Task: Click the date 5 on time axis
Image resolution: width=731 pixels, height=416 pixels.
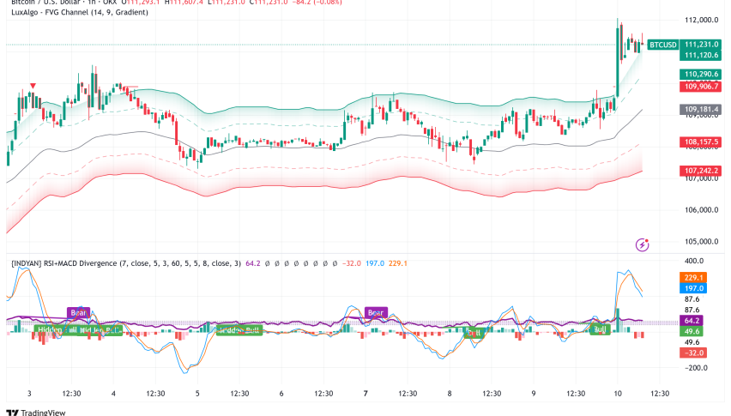Action: coord(197,394)
